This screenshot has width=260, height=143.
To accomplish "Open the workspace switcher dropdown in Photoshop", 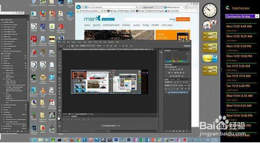I will 187,46.
